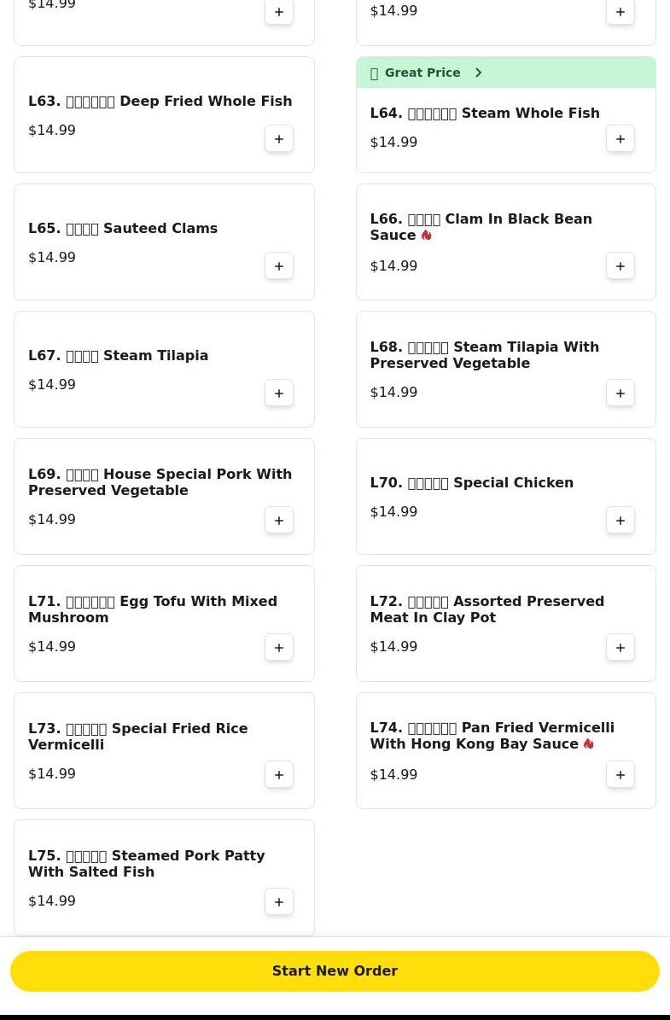
Task: Add L74 Pan Fried Vermicelli to order
Action: [x=620, y=775]
